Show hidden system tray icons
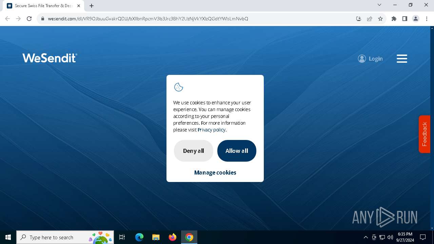Image resolution: width=434 pixels, height=244 pixels. tap(366, 237)
